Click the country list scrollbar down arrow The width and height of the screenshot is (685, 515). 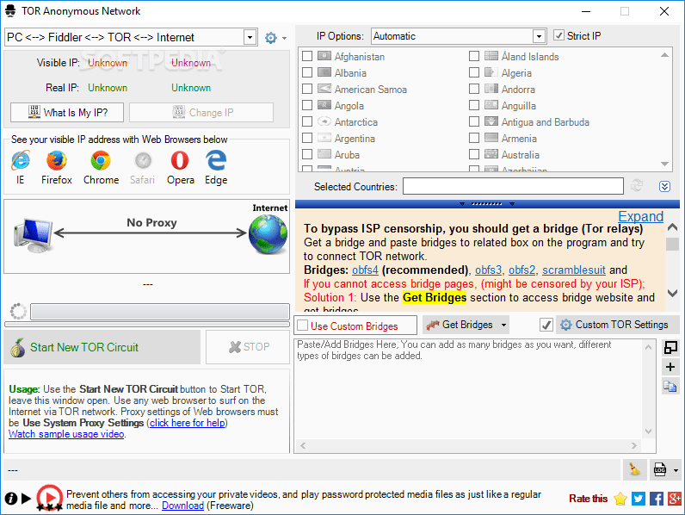pos(664,164)
